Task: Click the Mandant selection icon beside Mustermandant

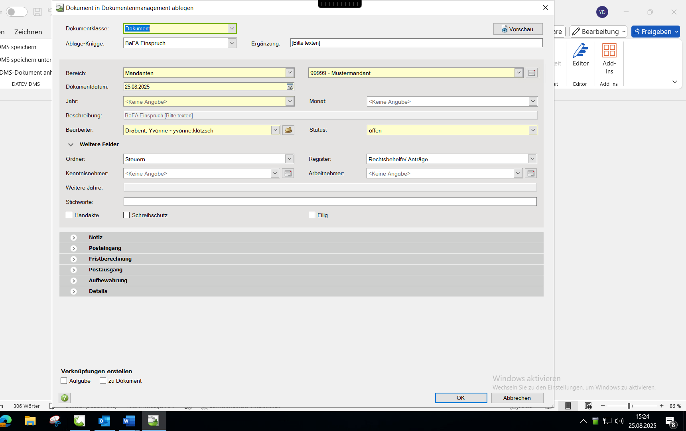Action: click(x=531, y=73)
